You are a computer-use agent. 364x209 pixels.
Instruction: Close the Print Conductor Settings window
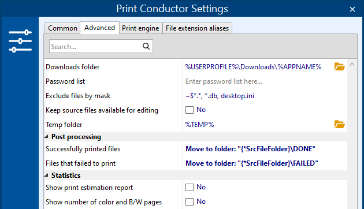[352, 9]
